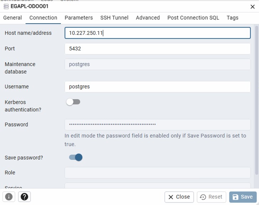
Task: Click the Save button
Action: [x=243, y=197]
